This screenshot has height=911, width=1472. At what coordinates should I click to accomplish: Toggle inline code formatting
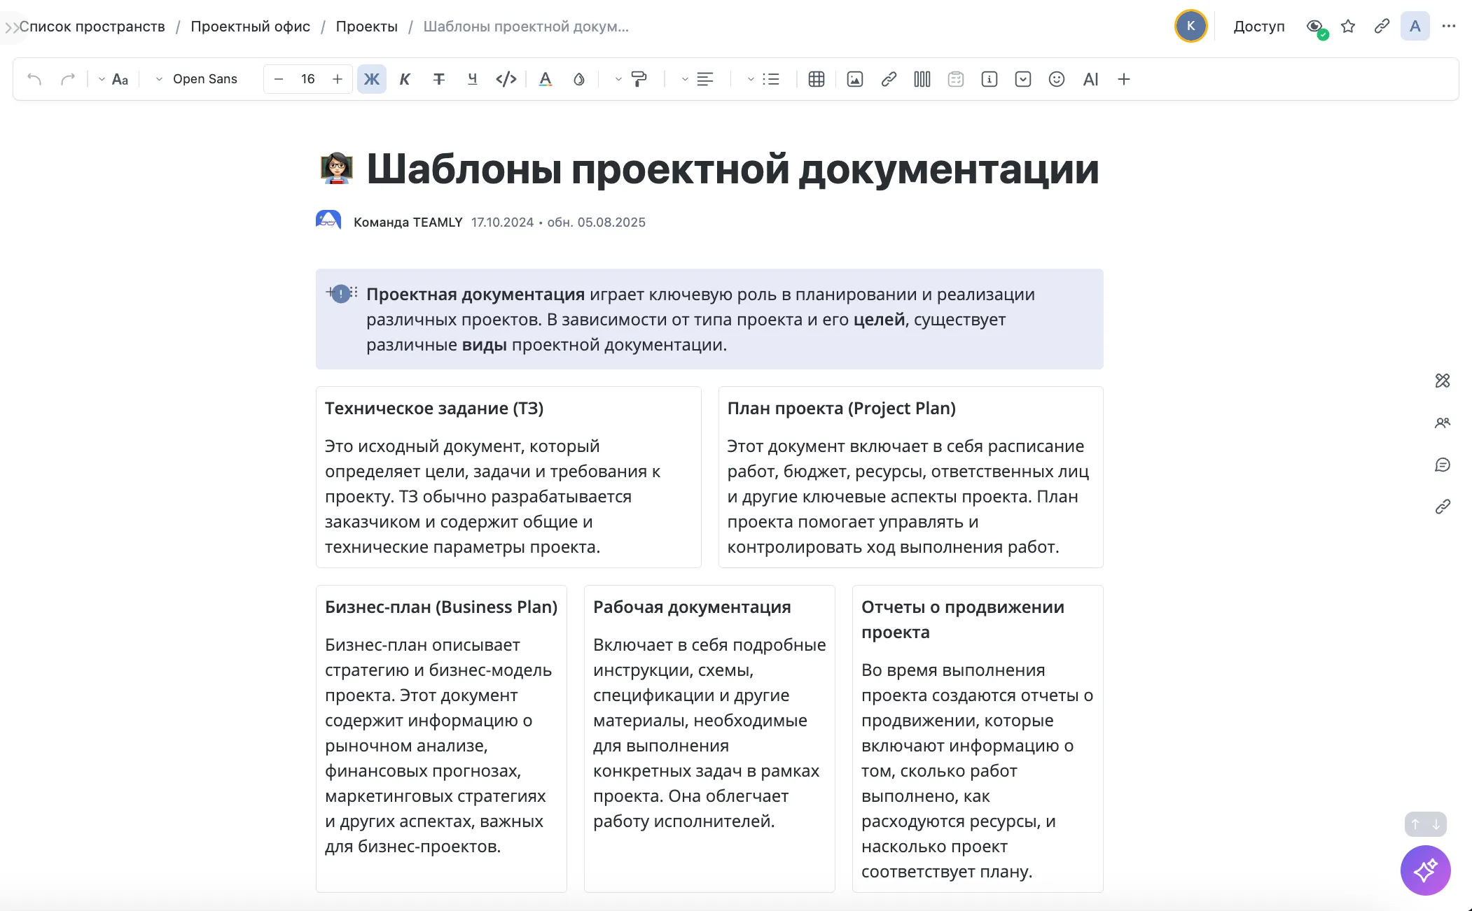point(506,79)
